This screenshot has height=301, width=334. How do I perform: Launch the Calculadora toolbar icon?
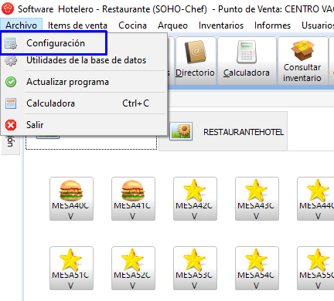click(x=247, y=61)
